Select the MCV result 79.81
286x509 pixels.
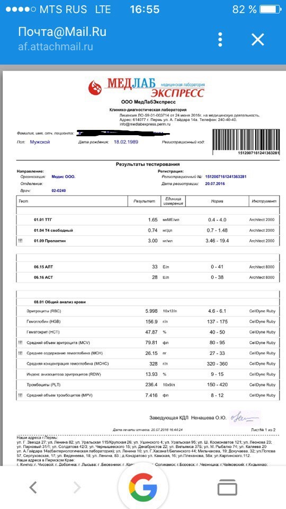coord(152,343)
